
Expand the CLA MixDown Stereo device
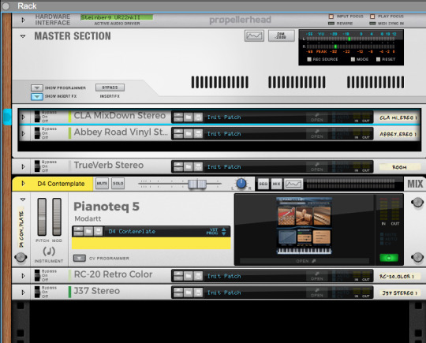coord(24,117)
